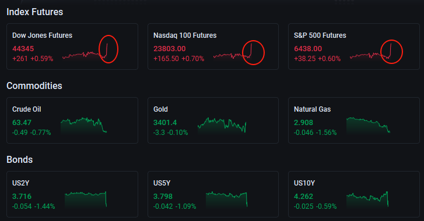Open the US2Y bond card
The height and width of the screenshot is (221, 424).
[x=72, y=194]
